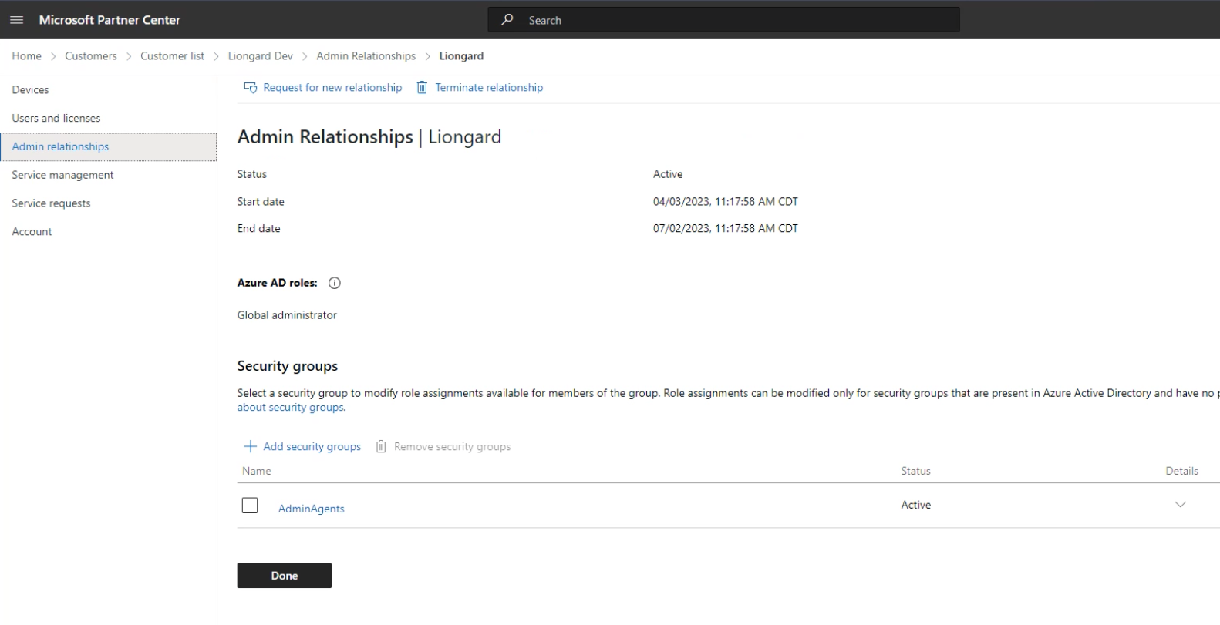Select Admin relationships in the sidebar

[x=109, y=146]
